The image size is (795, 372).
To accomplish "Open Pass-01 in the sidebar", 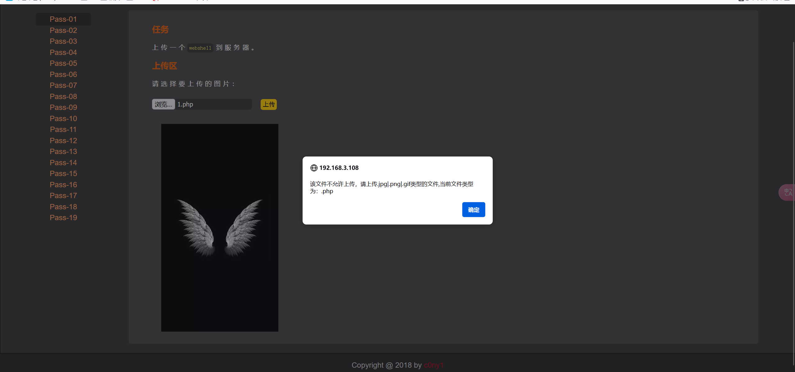I will [63, 19].
